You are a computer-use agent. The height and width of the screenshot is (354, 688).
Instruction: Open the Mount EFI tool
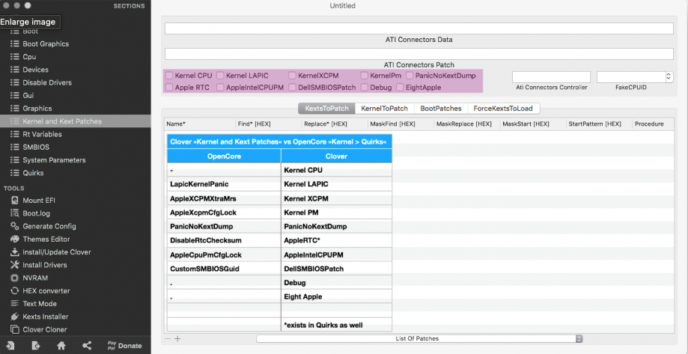point(42,200)
